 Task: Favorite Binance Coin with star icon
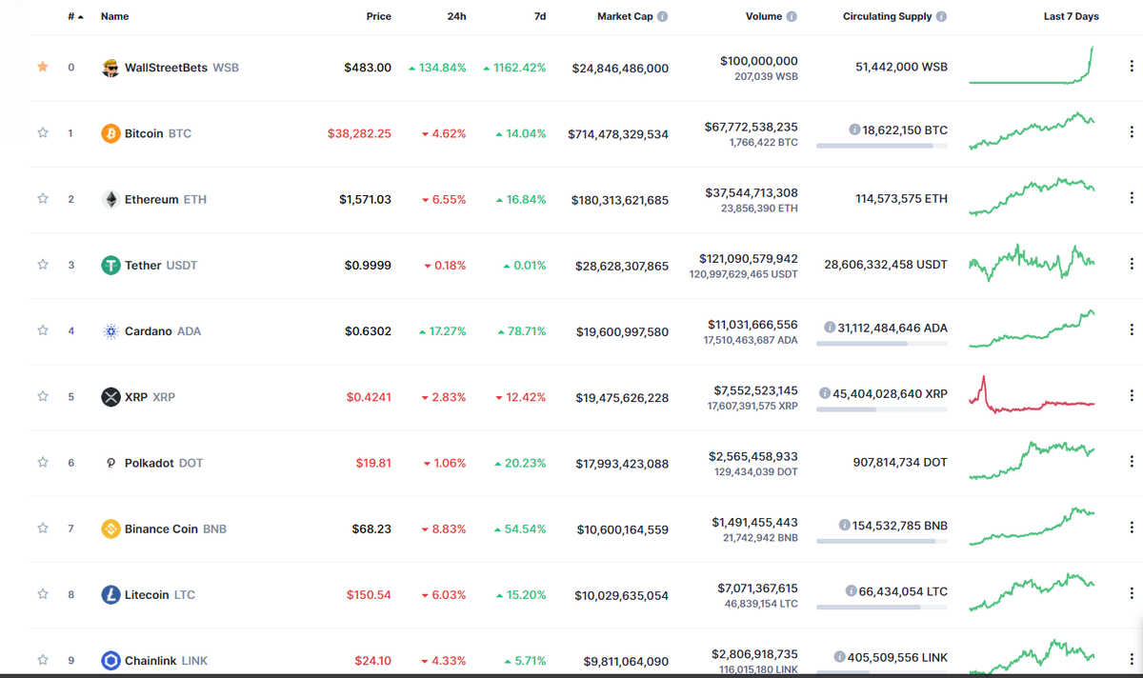[43, 528]
